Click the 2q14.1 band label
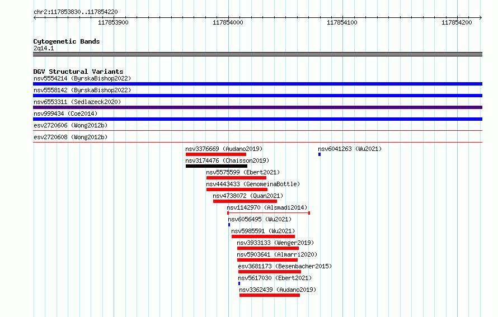Viewport: 498px width, 317px height. (x=44, y=48)
